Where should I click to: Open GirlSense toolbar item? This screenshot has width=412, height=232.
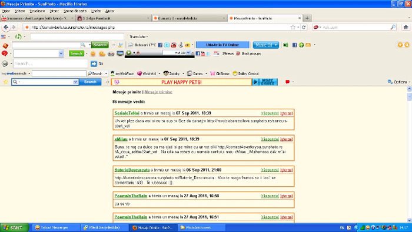tap(220, 73)
